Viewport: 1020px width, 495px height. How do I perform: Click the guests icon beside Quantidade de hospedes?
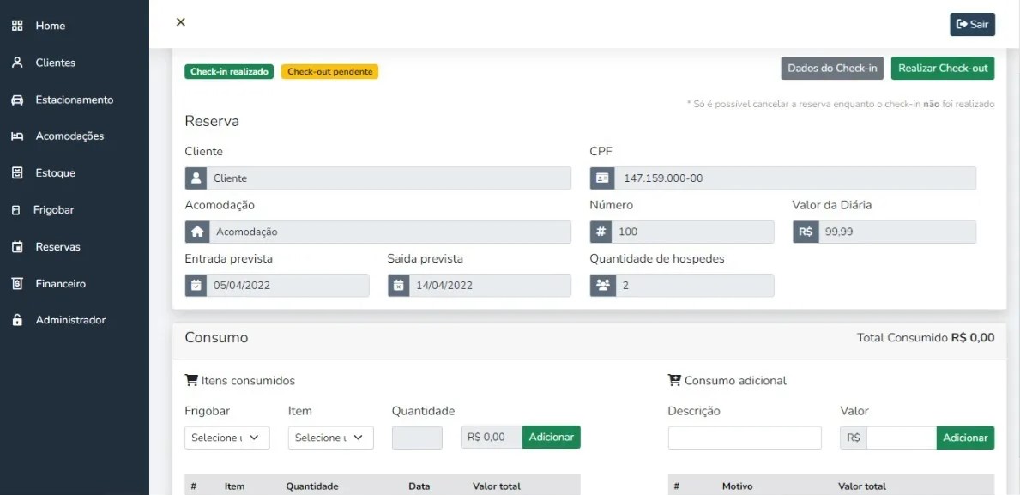tap(602, 284)
